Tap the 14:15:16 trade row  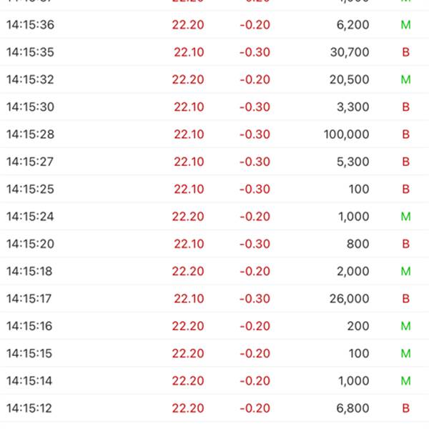[214, 326]
